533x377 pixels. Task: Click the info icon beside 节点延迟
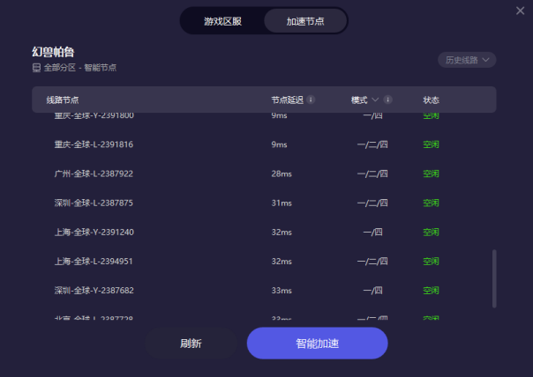pos(311,100)
